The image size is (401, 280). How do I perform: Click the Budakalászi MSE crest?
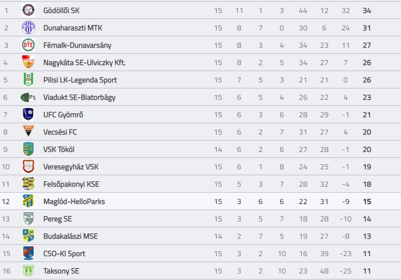point(28,236)
